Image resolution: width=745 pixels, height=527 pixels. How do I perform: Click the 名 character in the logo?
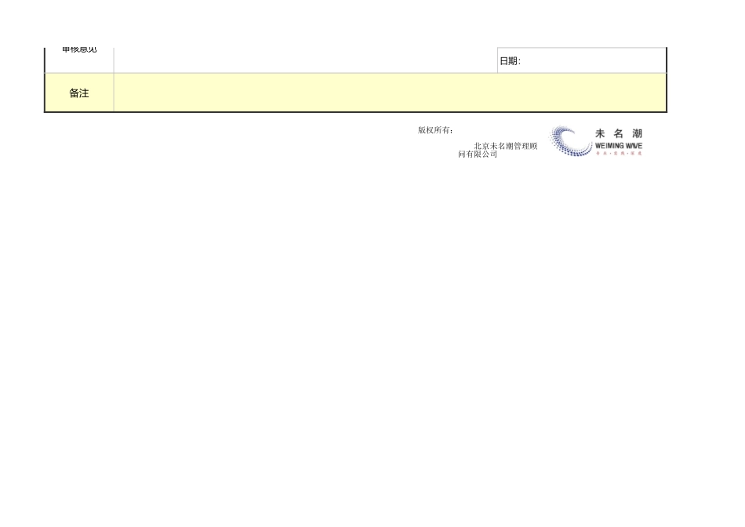click(x=619, y=134)
